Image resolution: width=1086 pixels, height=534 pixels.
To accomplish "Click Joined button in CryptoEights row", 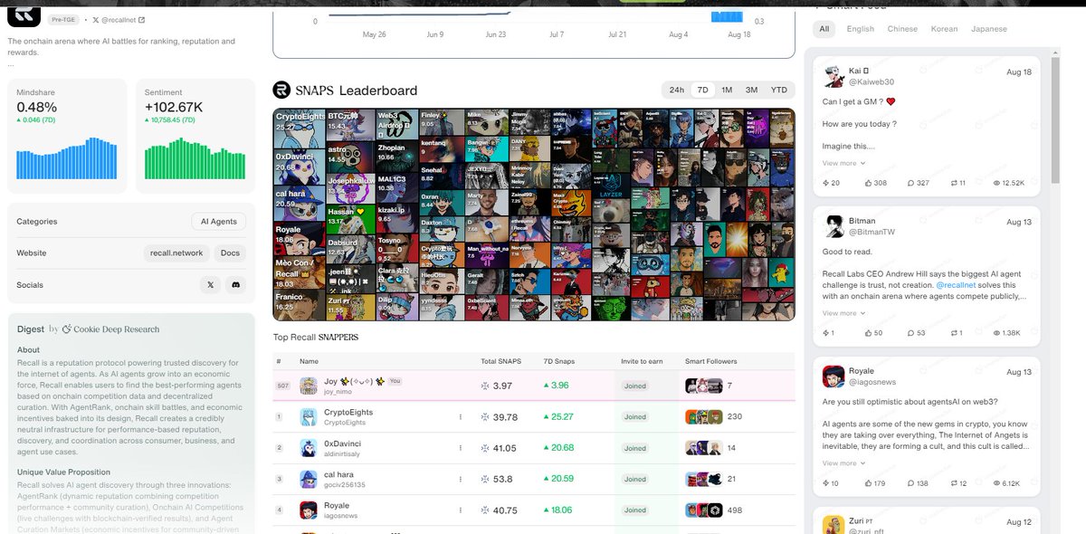I will 635,417.
